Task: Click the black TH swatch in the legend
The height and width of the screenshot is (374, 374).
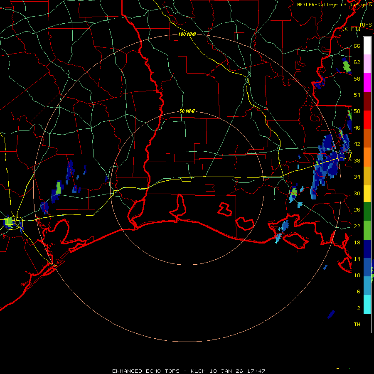Action: pos(367,323)
